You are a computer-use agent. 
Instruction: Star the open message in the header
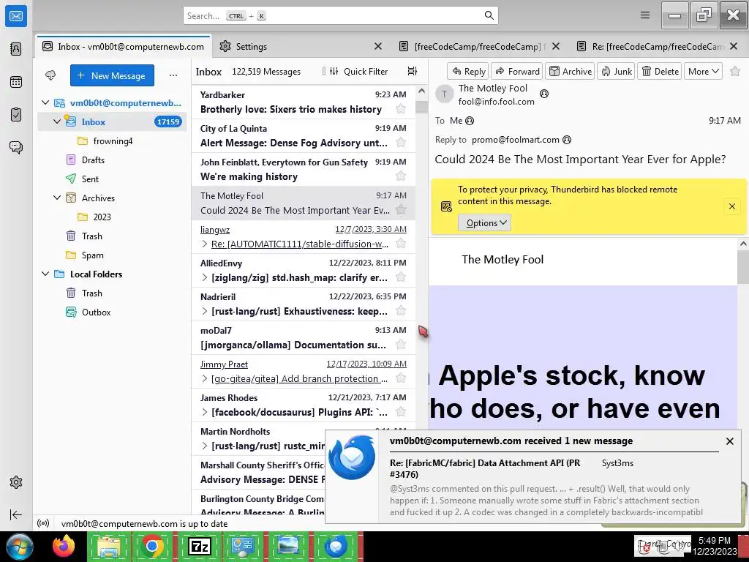coord(735,71)
